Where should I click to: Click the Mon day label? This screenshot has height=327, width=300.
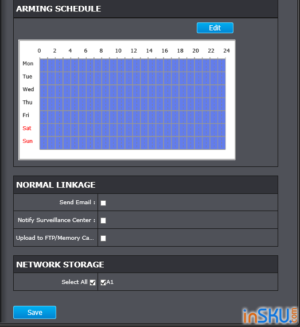point(28,64)
